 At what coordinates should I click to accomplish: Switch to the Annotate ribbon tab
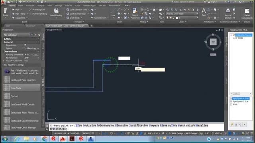click(x=30, y=6)
